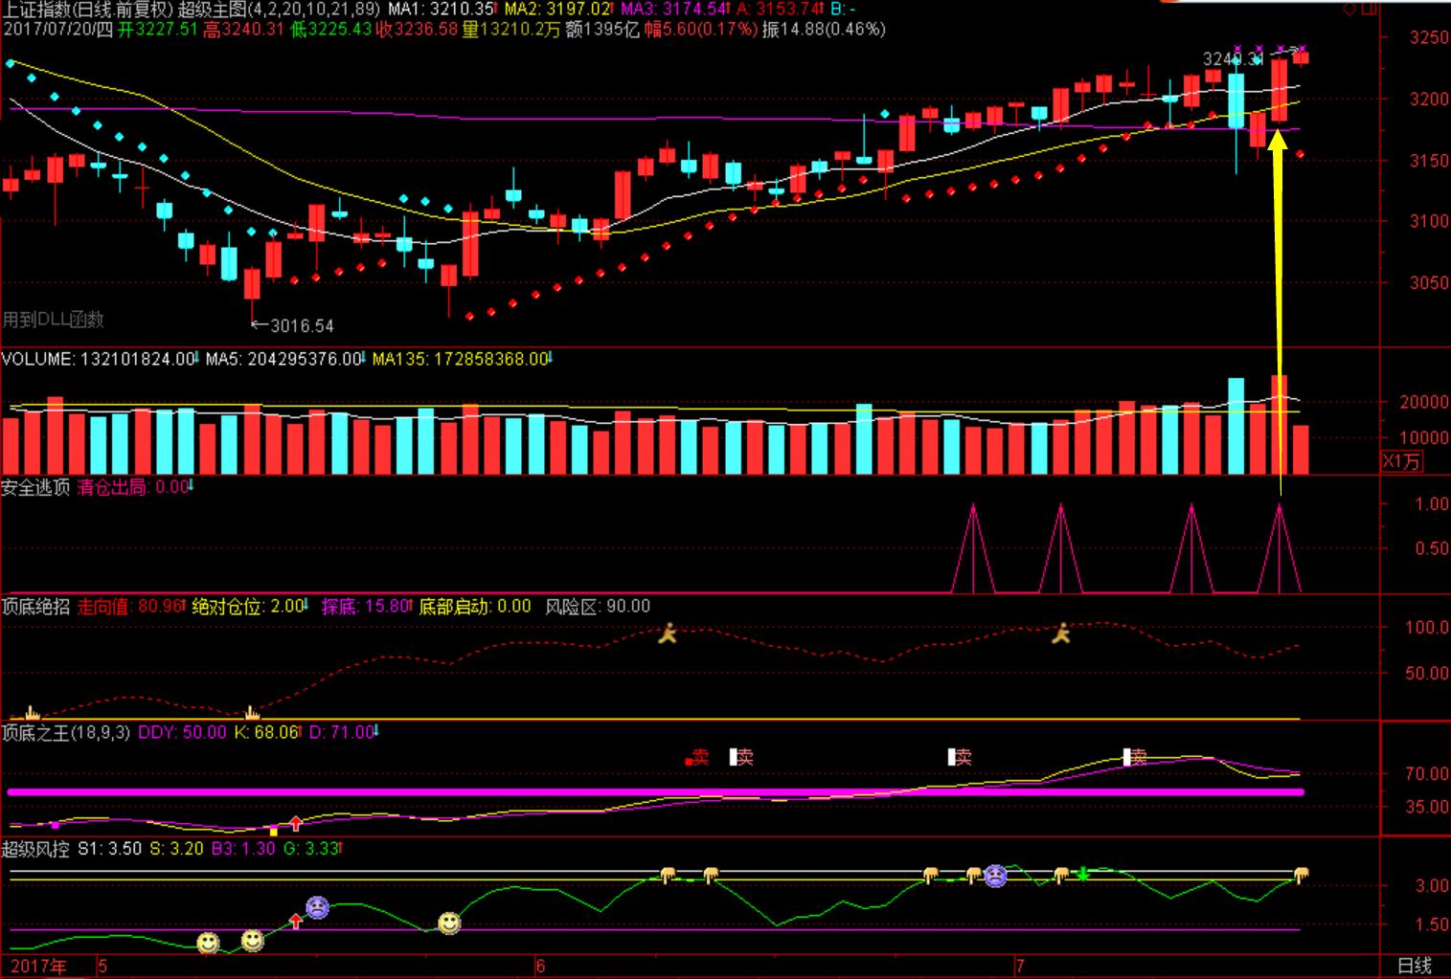This screenshot has height=979, width=1451.
Task: Click the sad face icon before July
Action: click(x=995, y=875)
